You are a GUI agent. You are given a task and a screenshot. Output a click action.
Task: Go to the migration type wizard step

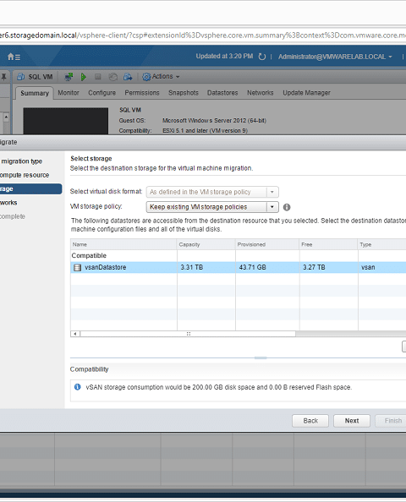[21, 161]
